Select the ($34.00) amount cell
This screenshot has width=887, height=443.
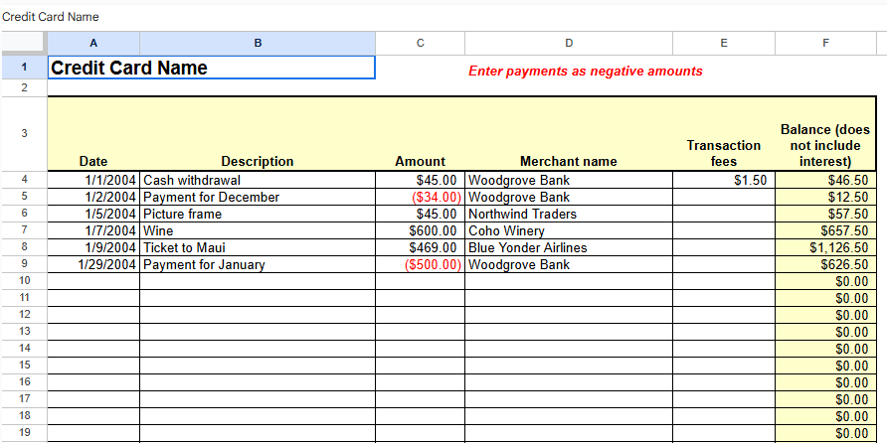click(x=420, y=198)
